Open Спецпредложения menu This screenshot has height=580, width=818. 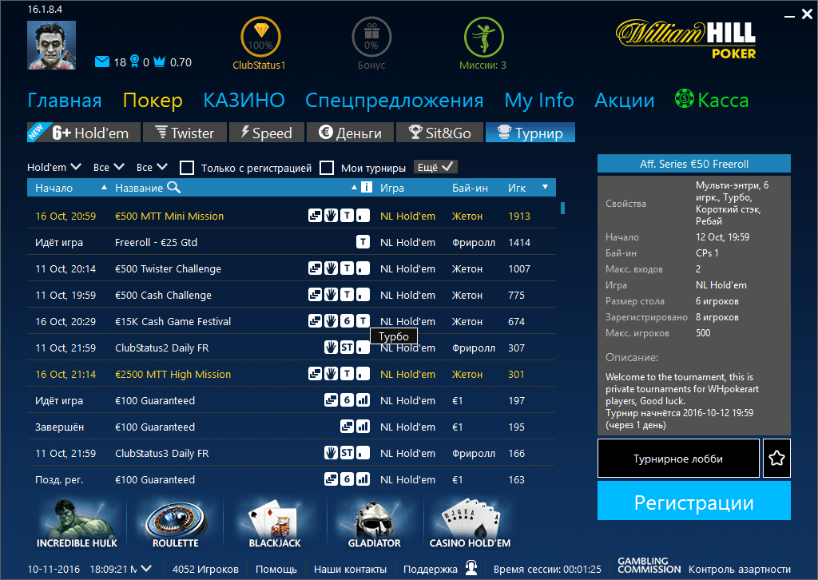coord(395,100)
